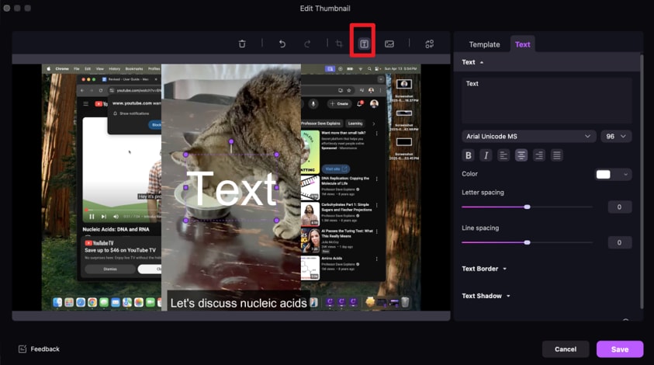Click the Line spacing slider handle

[x=528, y=242]
